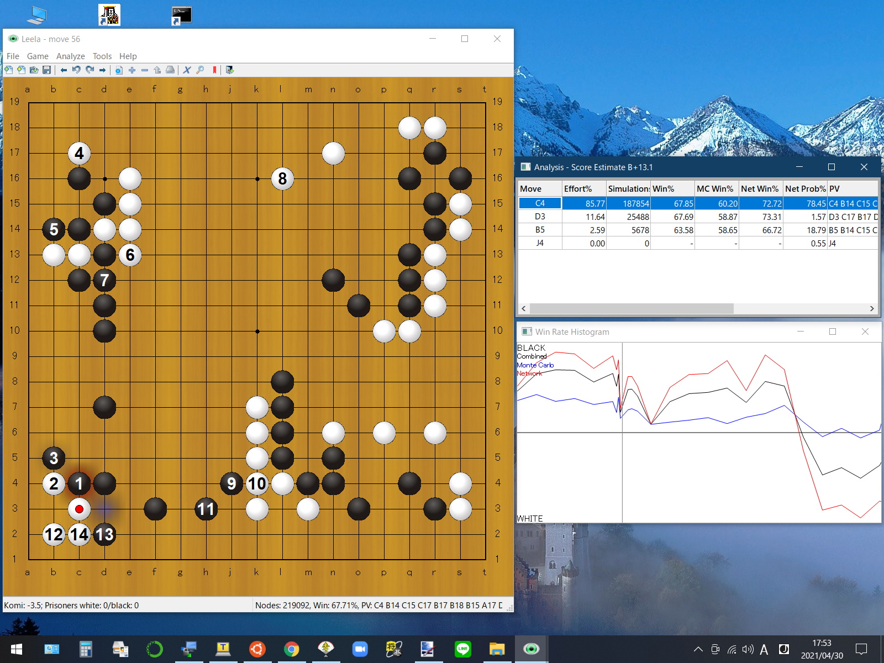Click the Undo curved arrow icon
Viewport: 884px width, 663px height.
[76, 70]
